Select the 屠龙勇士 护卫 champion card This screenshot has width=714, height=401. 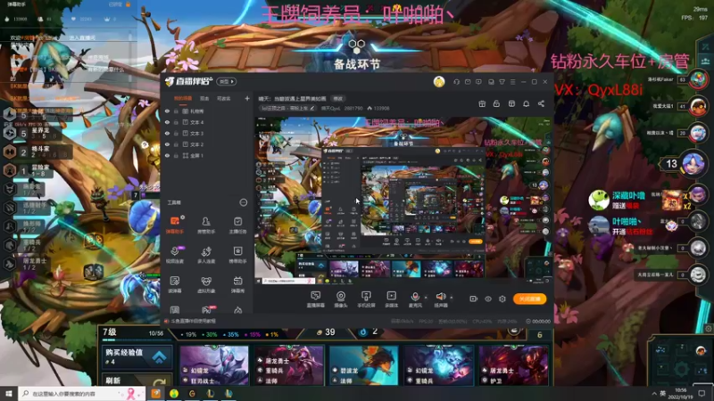point(513,365)
